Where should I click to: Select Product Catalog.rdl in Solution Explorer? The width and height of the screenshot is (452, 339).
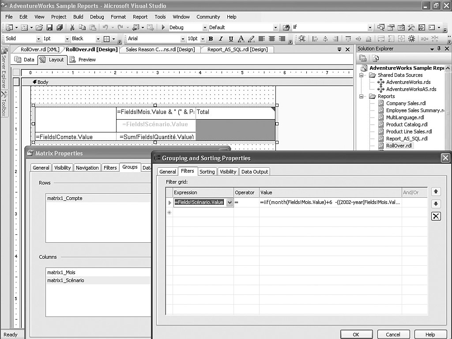tap(407, 124)
